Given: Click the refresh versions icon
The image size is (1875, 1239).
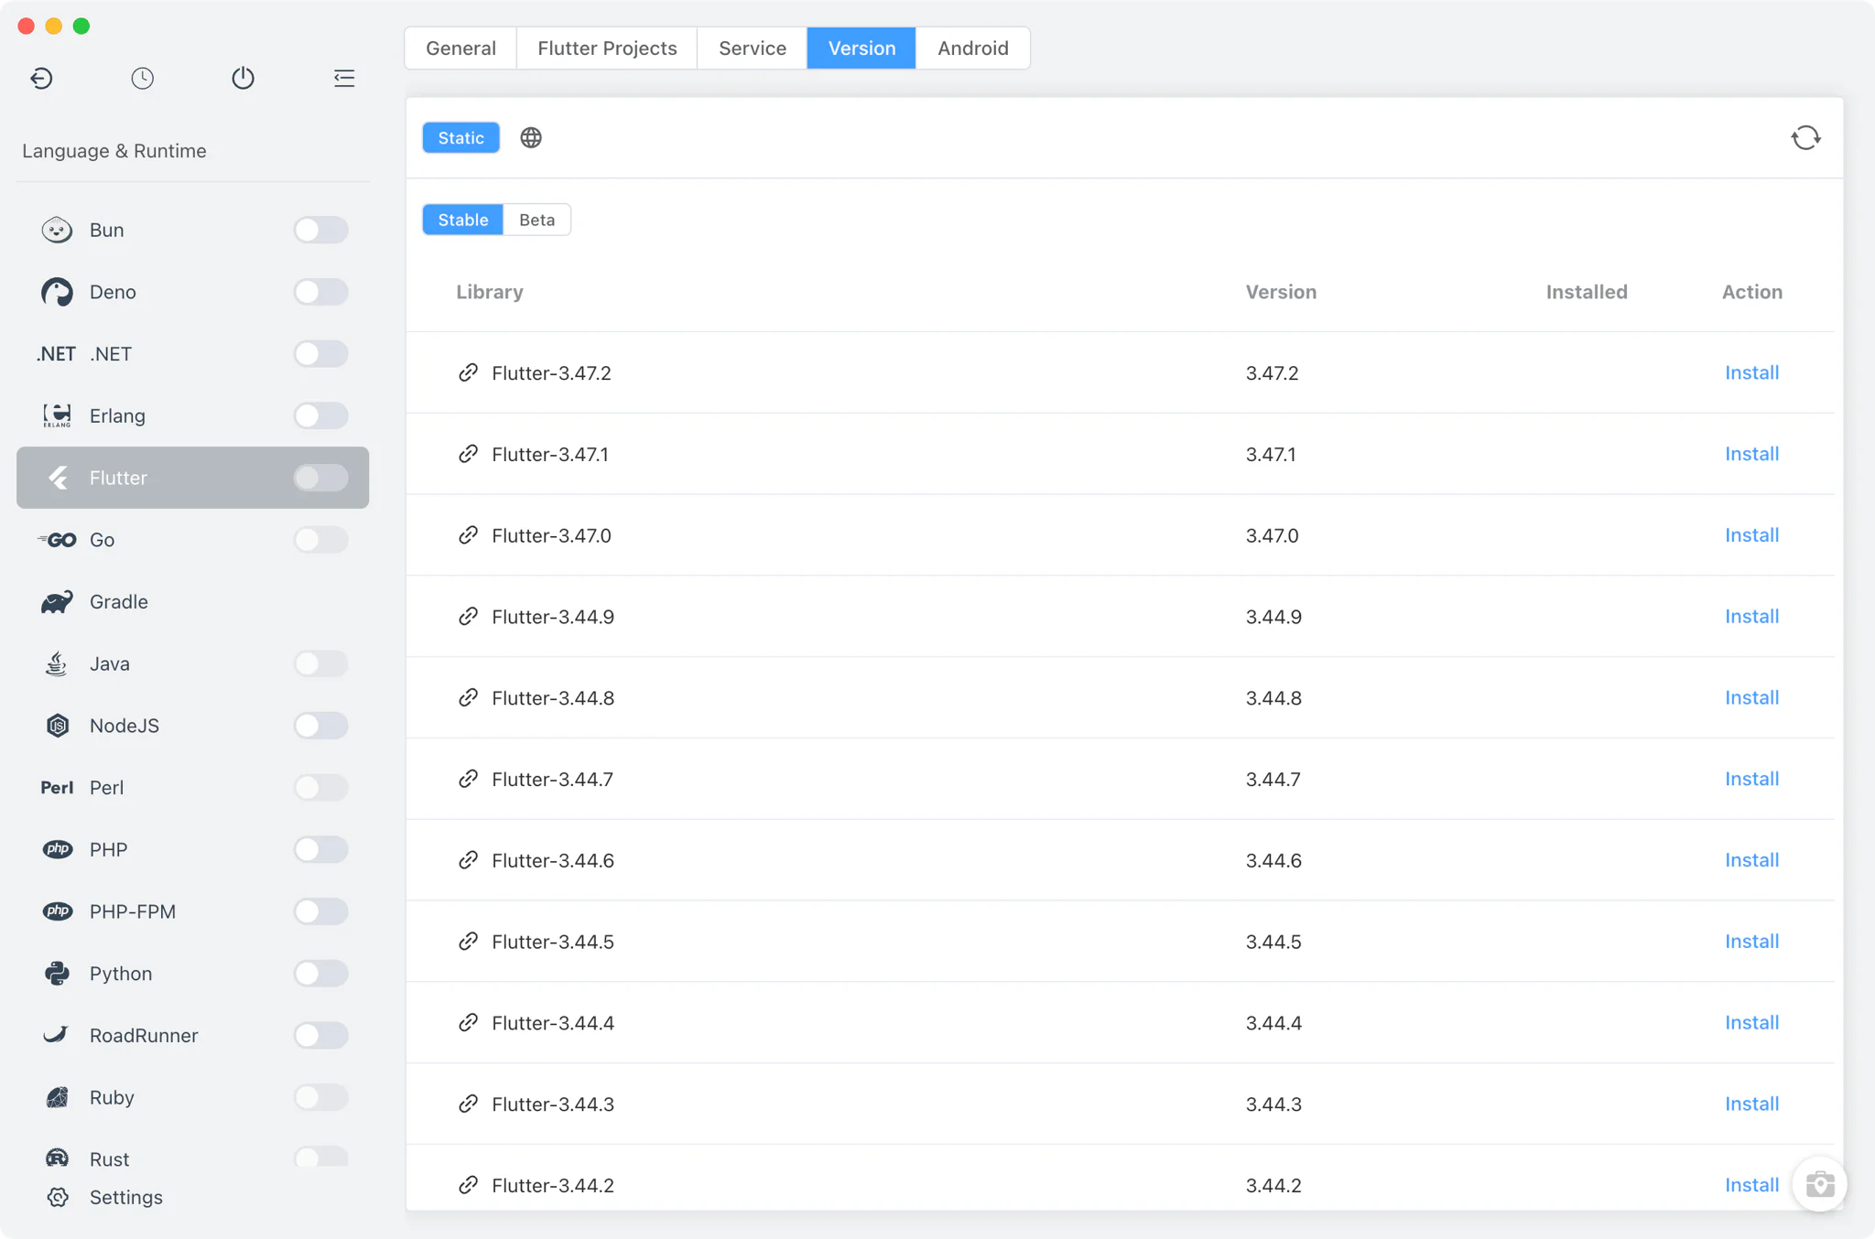Looking at the screenshot, I should coord(1805,137).
